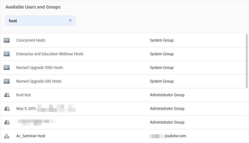Click the host test group icon
This screenshot has width=249, height=143.
pyautogui.click(x=6, y=95)
